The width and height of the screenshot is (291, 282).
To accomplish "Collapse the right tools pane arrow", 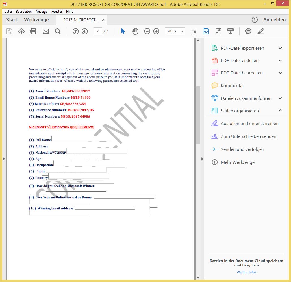I will [202, 159].
